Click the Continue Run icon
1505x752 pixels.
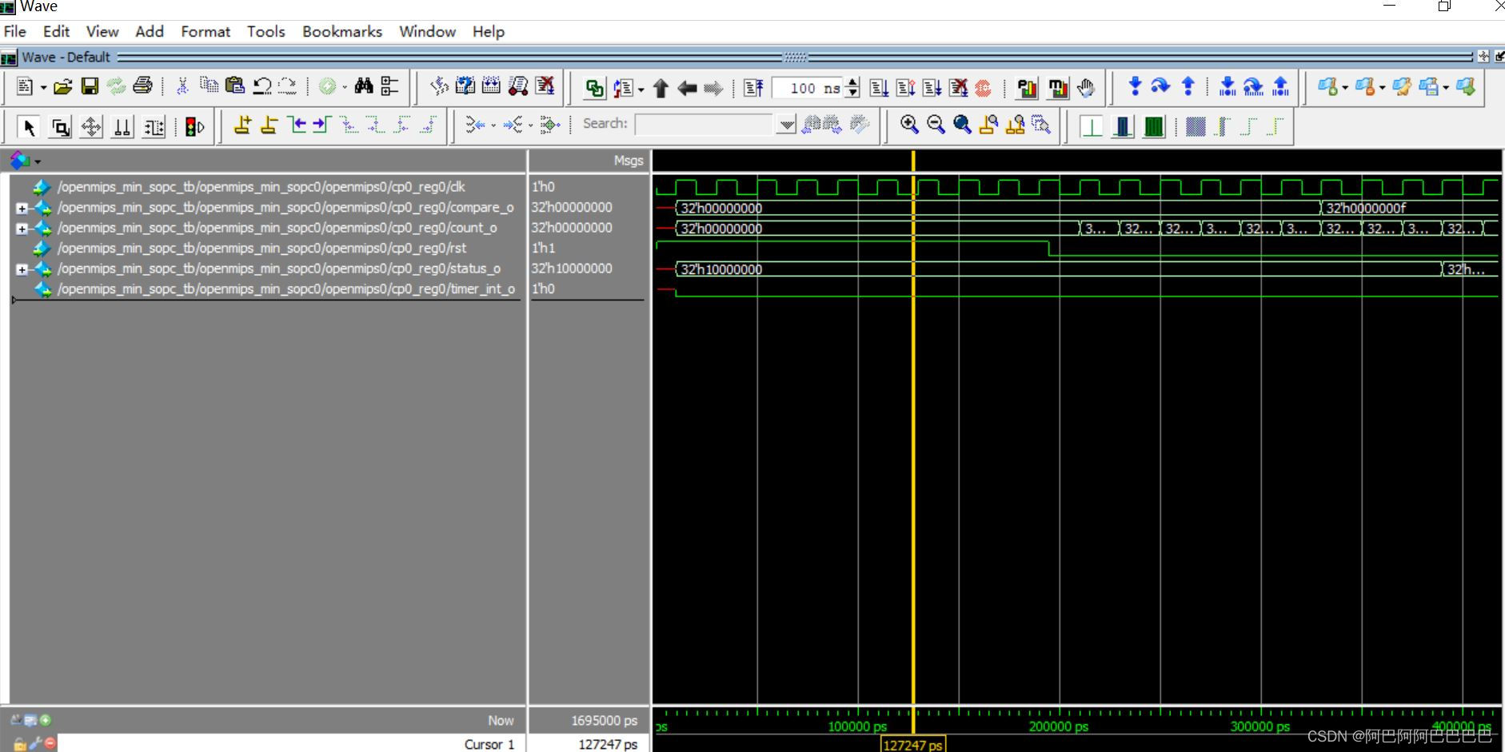point(905,88)
